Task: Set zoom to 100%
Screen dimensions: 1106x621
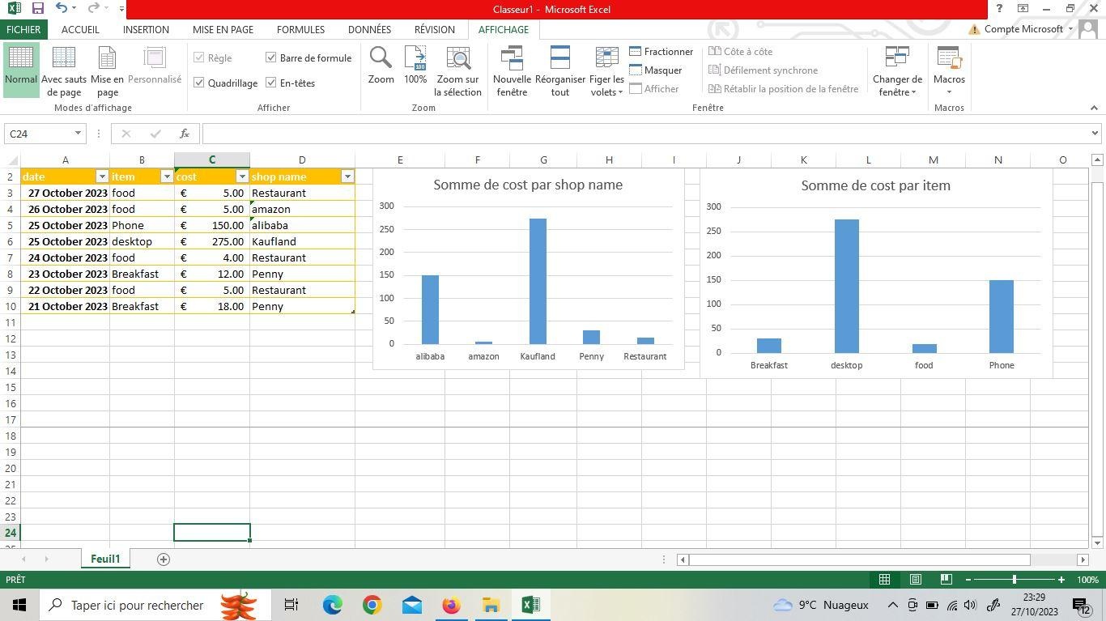Action: click(x=415, y=66)
